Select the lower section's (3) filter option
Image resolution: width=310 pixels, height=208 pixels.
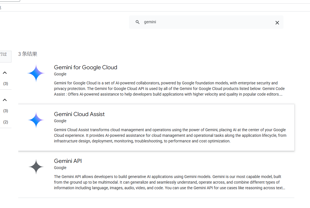(x=6, y=111)
